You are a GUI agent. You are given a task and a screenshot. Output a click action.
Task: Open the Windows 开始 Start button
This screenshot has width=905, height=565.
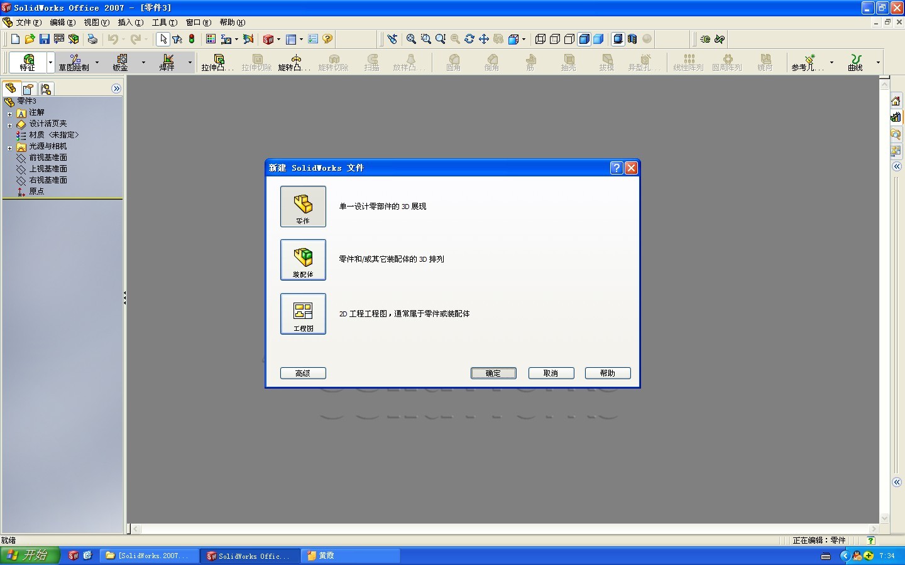click(30, 556)
